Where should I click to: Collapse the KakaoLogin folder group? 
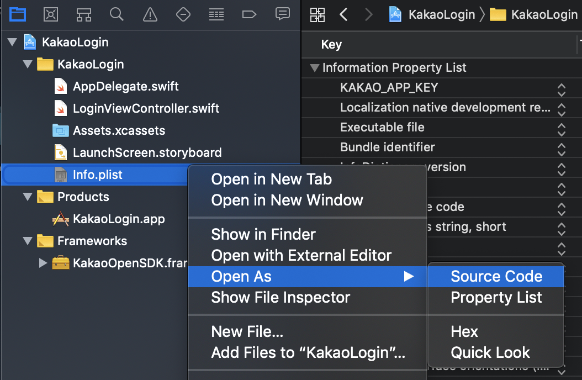[x=28, y=64]
